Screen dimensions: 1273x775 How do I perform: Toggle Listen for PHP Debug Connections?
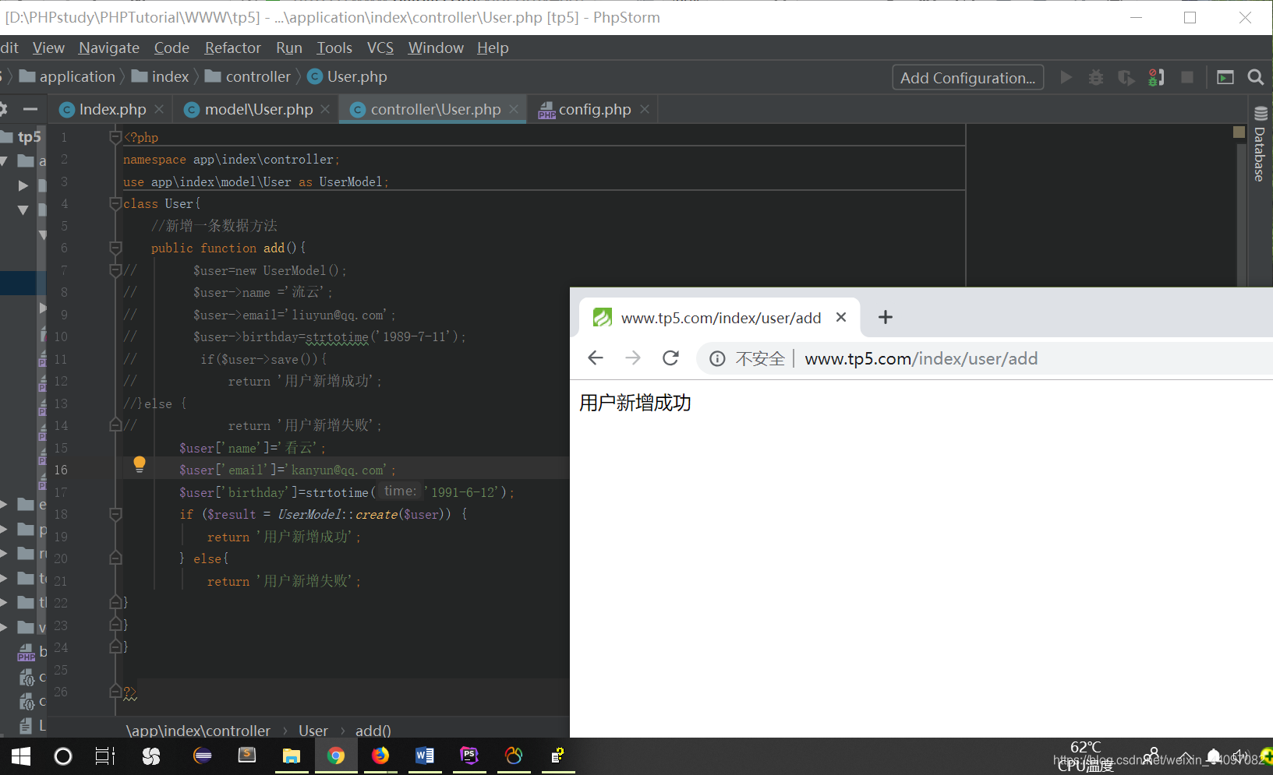(1156, 77)
